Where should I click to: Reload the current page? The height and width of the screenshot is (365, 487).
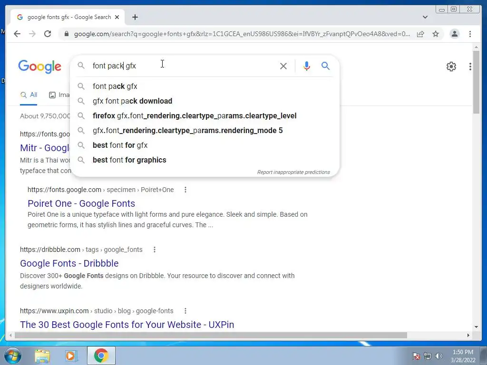48,34
